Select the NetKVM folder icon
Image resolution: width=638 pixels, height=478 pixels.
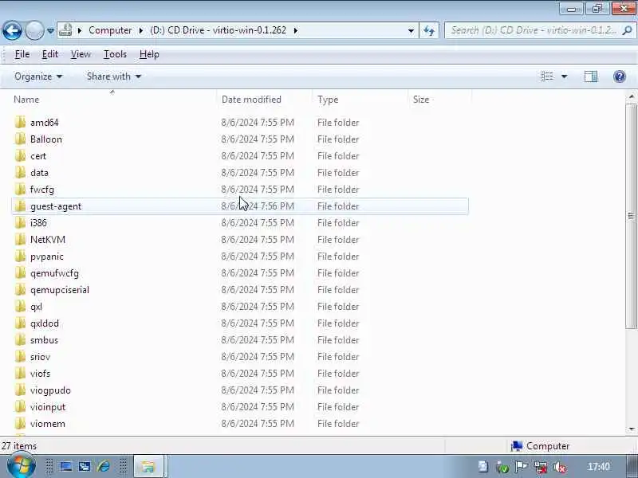point(20,240)
